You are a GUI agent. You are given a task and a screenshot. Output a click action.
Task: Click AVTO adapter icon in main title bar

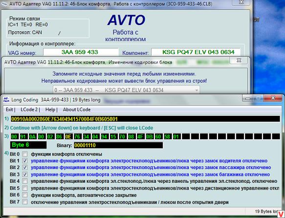(x=4, y=4)
